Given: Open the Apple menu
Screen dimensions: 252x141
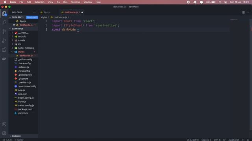Looking at the screenshot, I should [5, 2].
